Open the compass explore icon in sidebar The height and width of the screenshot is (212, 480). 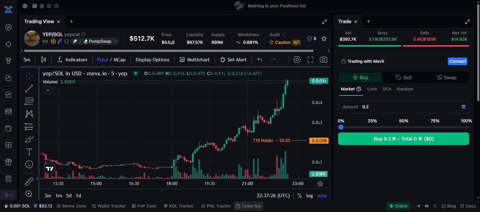pos(8,27)
